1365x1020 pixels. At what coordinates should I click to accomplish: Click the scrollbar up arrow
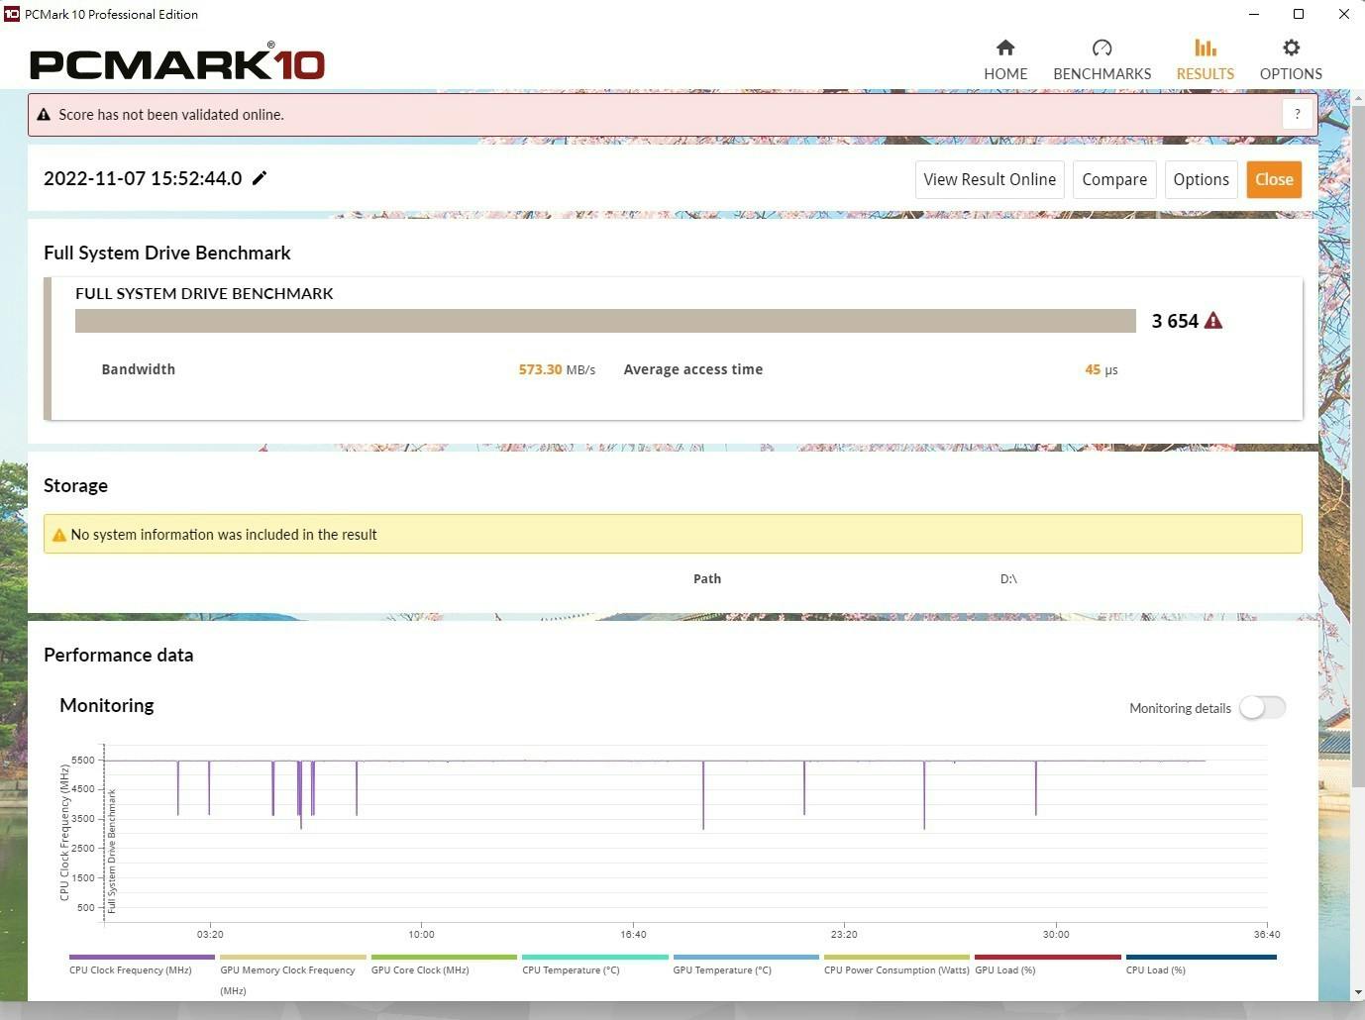point(1358,96)
